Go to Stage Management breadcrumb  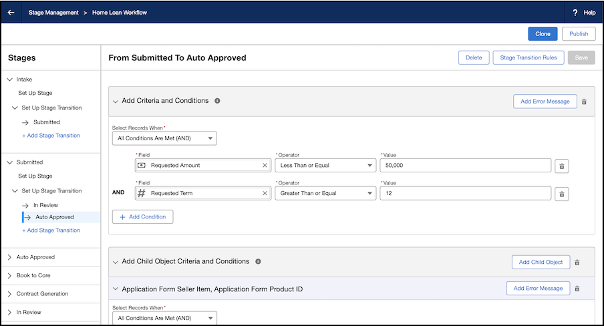point(53,13)
